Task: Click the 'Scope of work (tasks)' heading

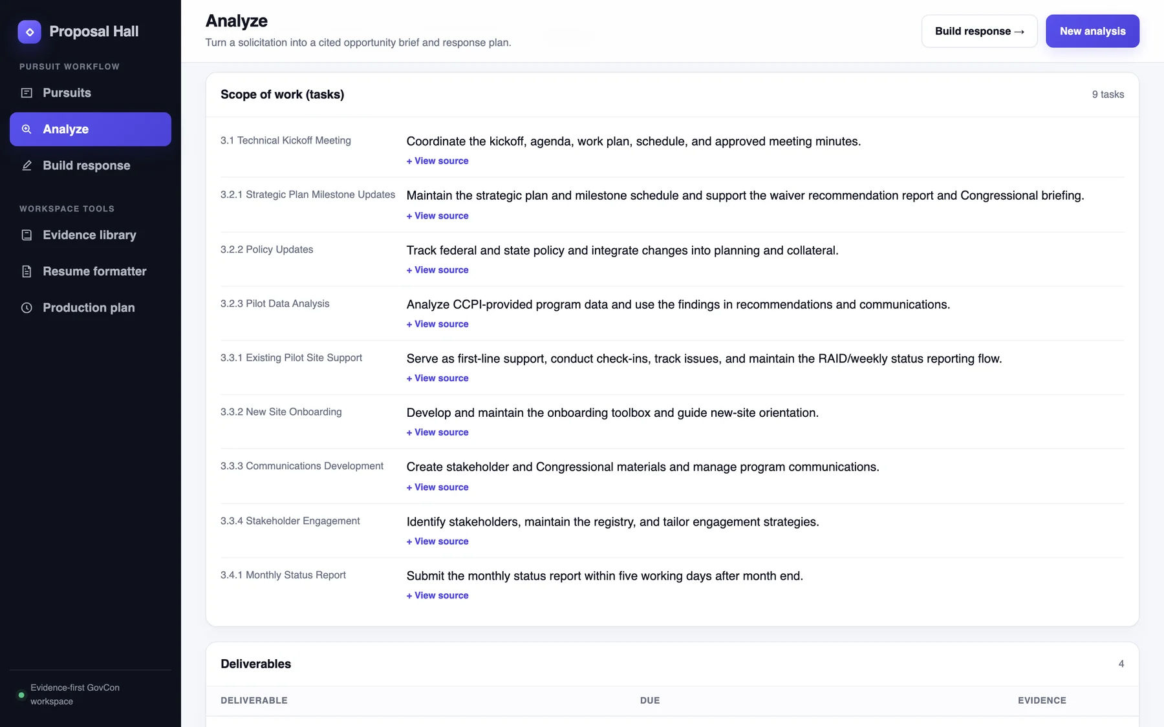Action: point(282,94)
